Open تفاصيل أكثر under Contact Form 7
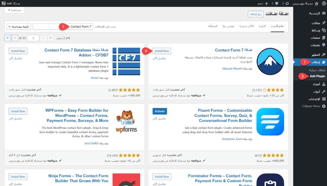This screenshot has height=186, width=327. coord(159,58)
